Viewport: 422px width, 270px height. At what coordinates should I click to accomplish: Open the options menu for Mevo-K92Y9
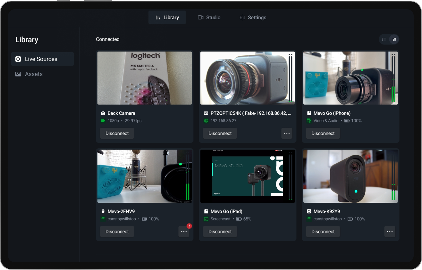(390, 231)
